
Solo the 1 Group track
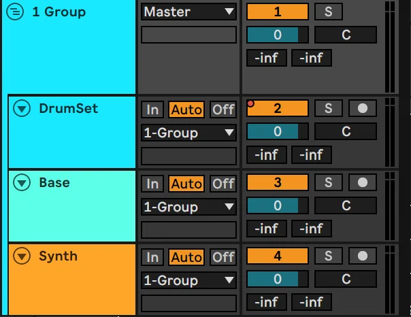(329, 12)
